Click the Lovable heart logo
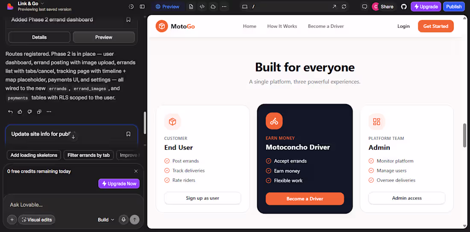This screenshot has width=470, height=232. 10,6
